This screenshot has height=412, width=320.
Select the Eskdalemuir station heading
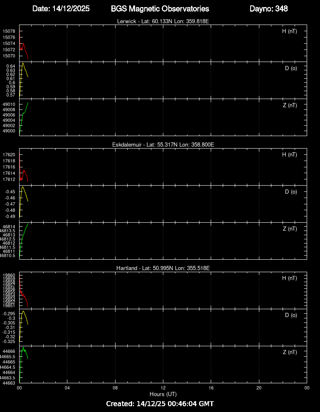[163, 144]
